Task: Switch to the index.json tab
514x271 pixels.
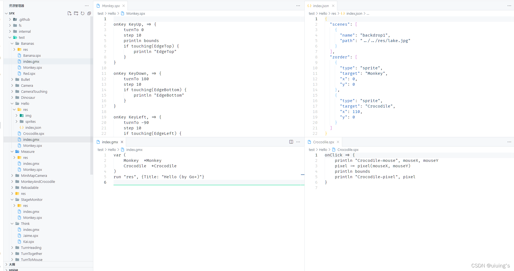Action: click(321, 6)
